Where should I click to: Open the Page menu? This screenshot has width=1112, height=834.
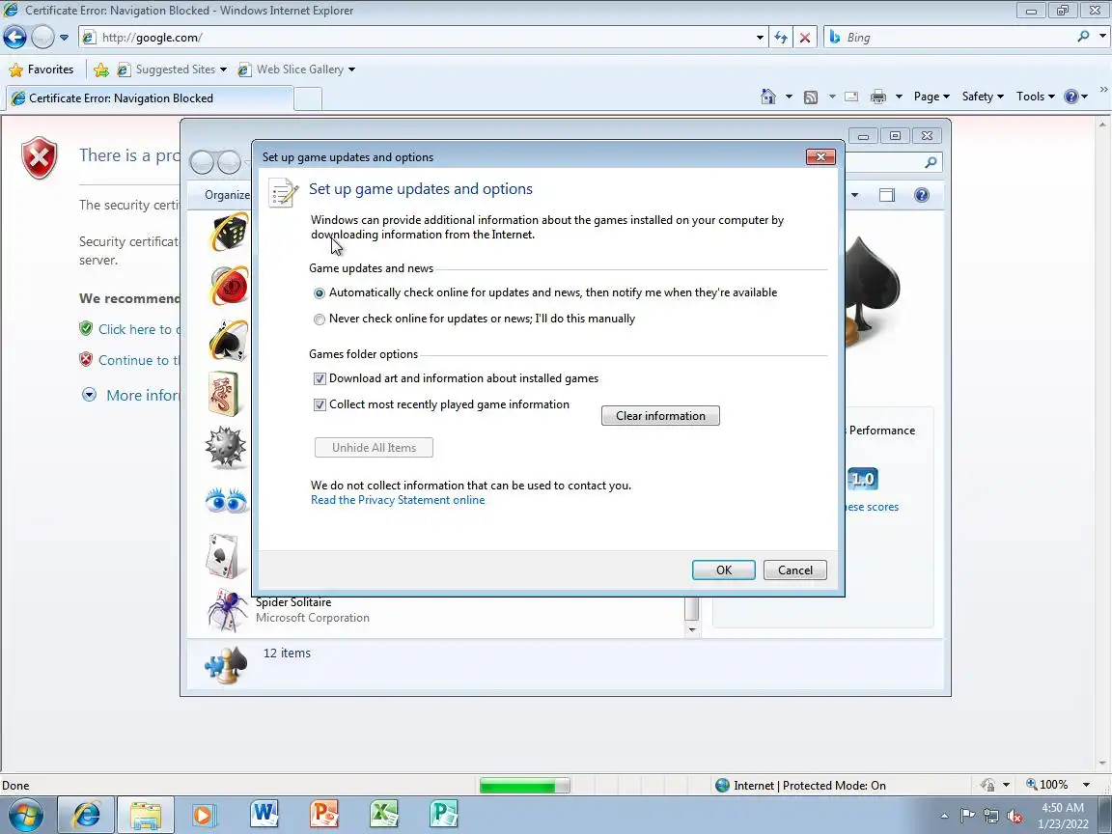pos(931,97)
